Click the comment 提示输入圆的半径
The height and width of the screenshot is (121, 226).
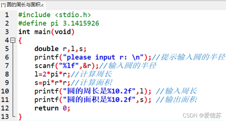point(189,57)
